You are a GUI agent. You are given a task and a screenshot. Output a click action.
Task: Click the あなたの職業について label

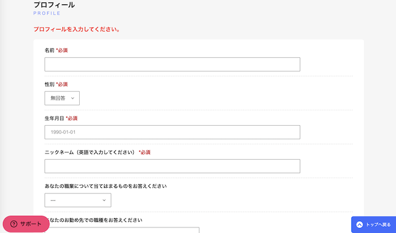pyautogui.click(x=106, y=186)
